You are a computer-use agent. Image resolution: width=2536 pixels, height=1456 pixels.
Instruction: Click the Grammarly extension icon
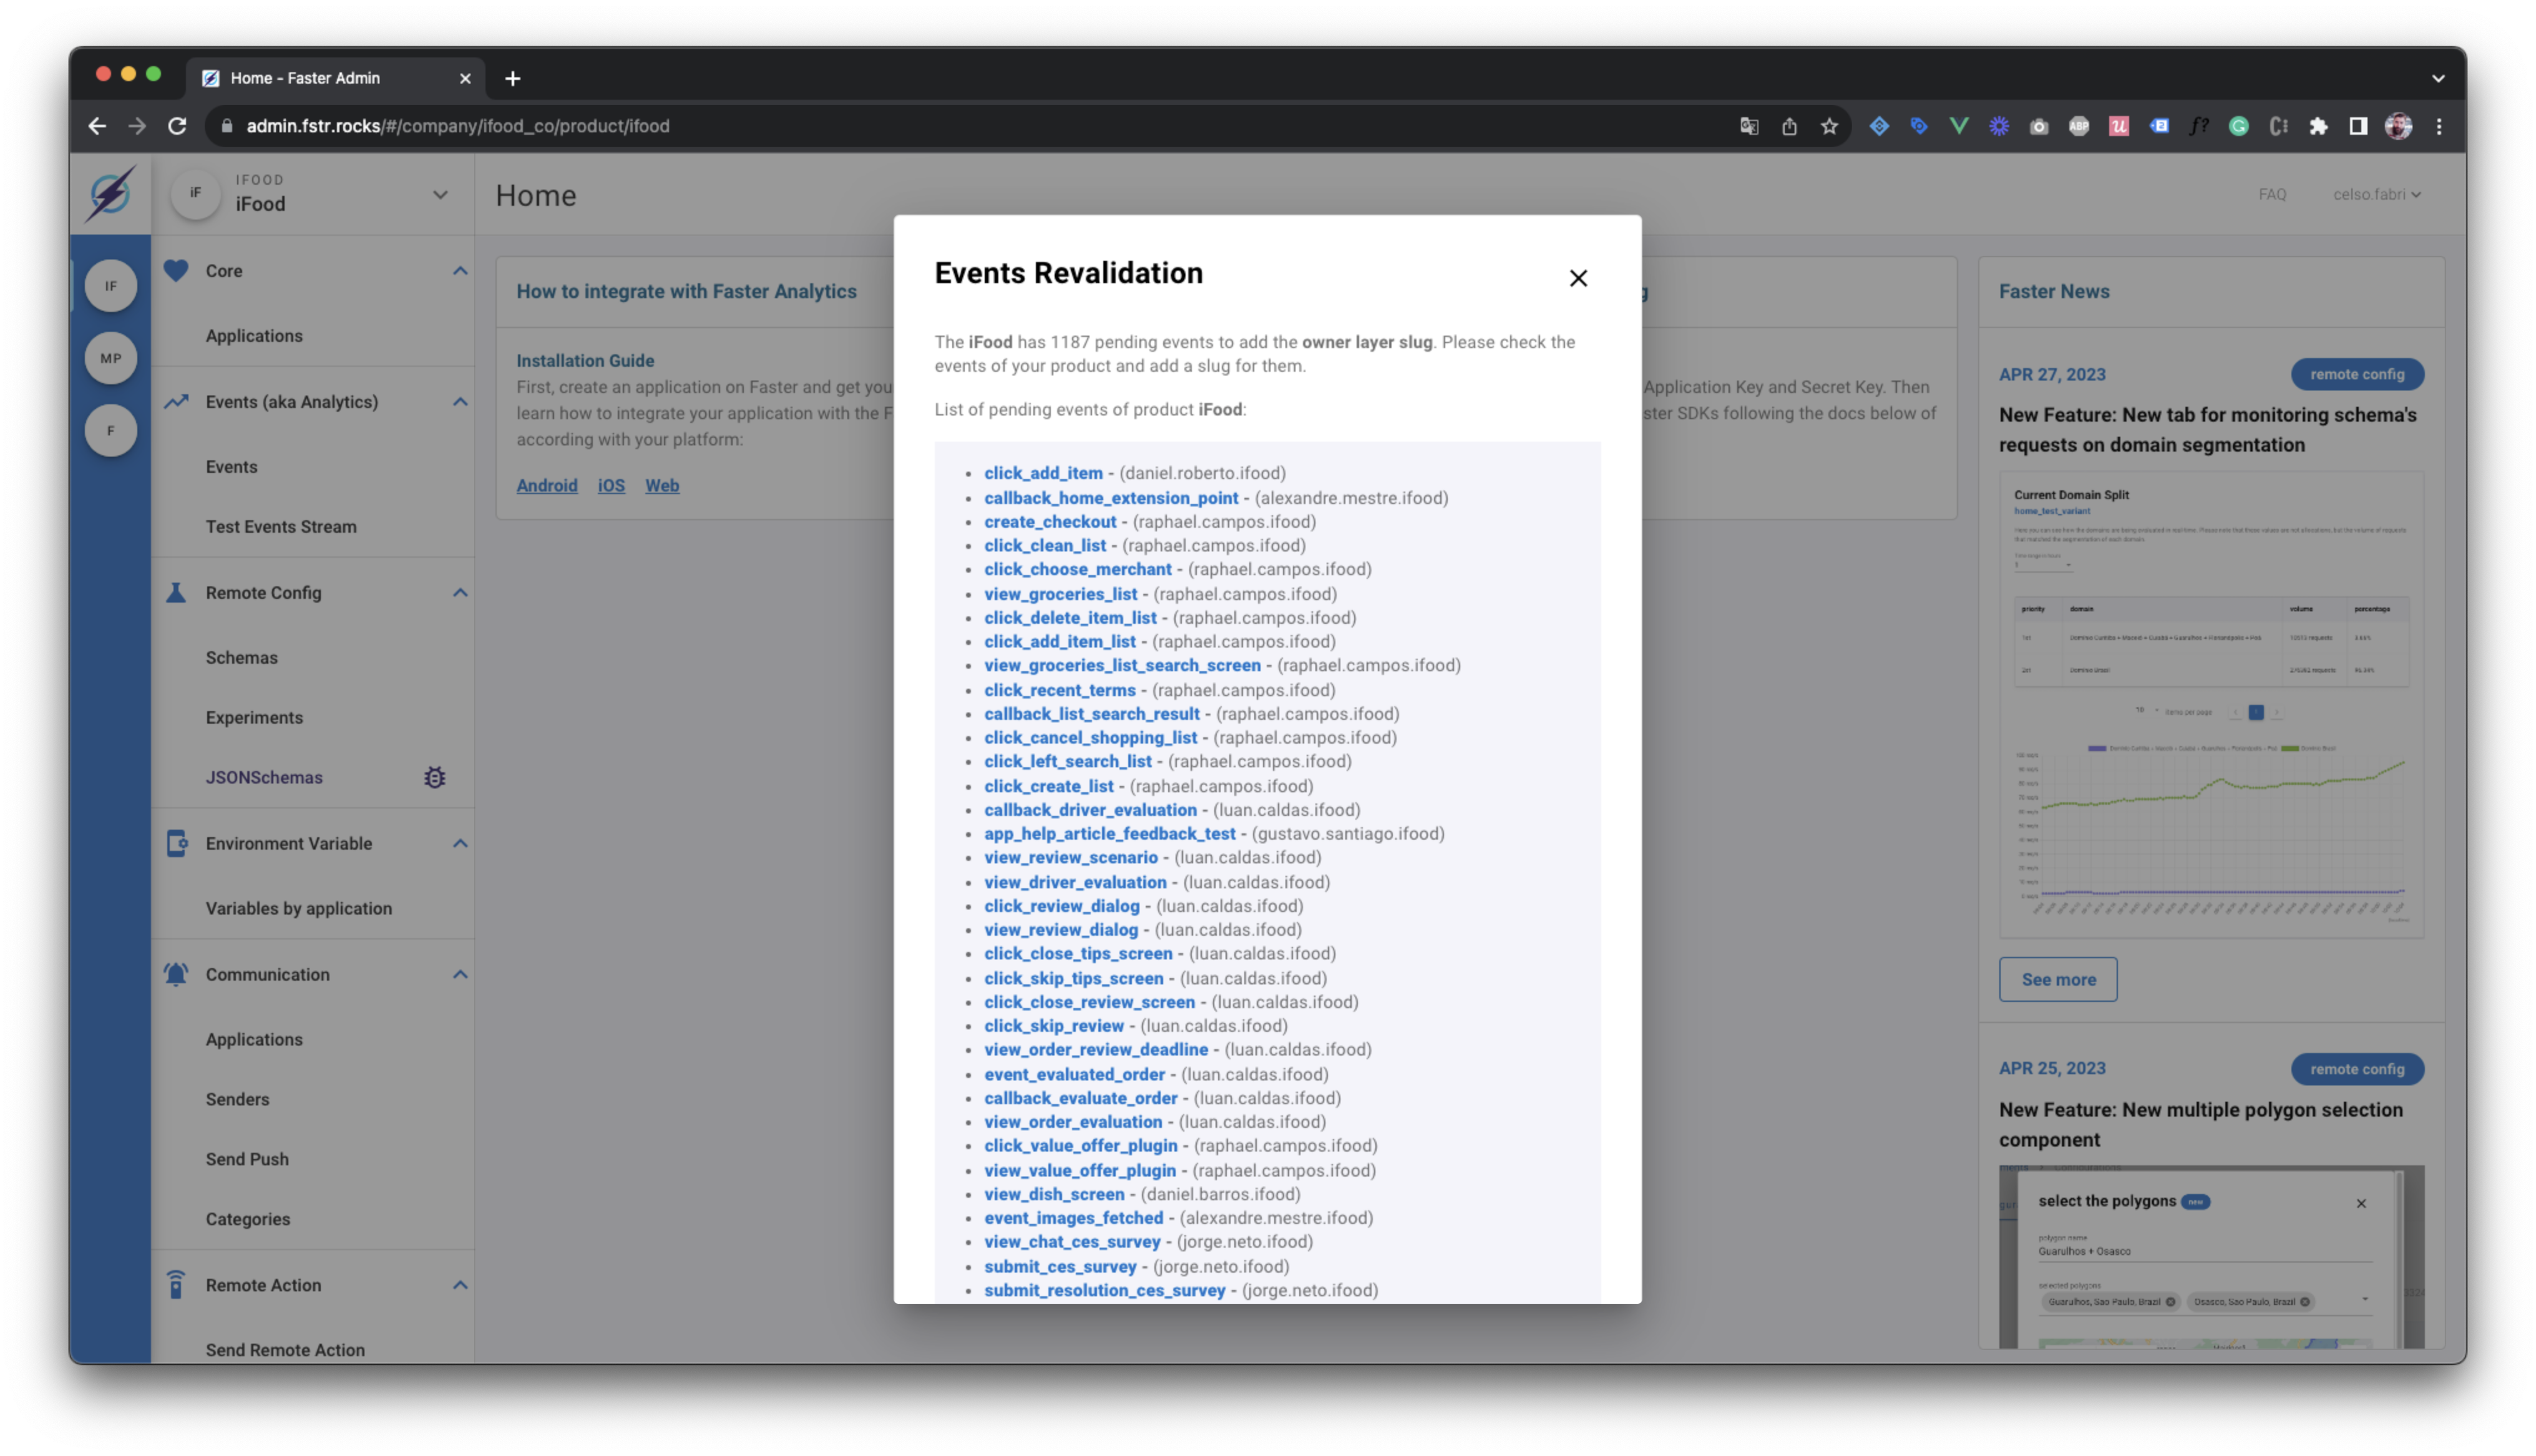[2239, 126]
